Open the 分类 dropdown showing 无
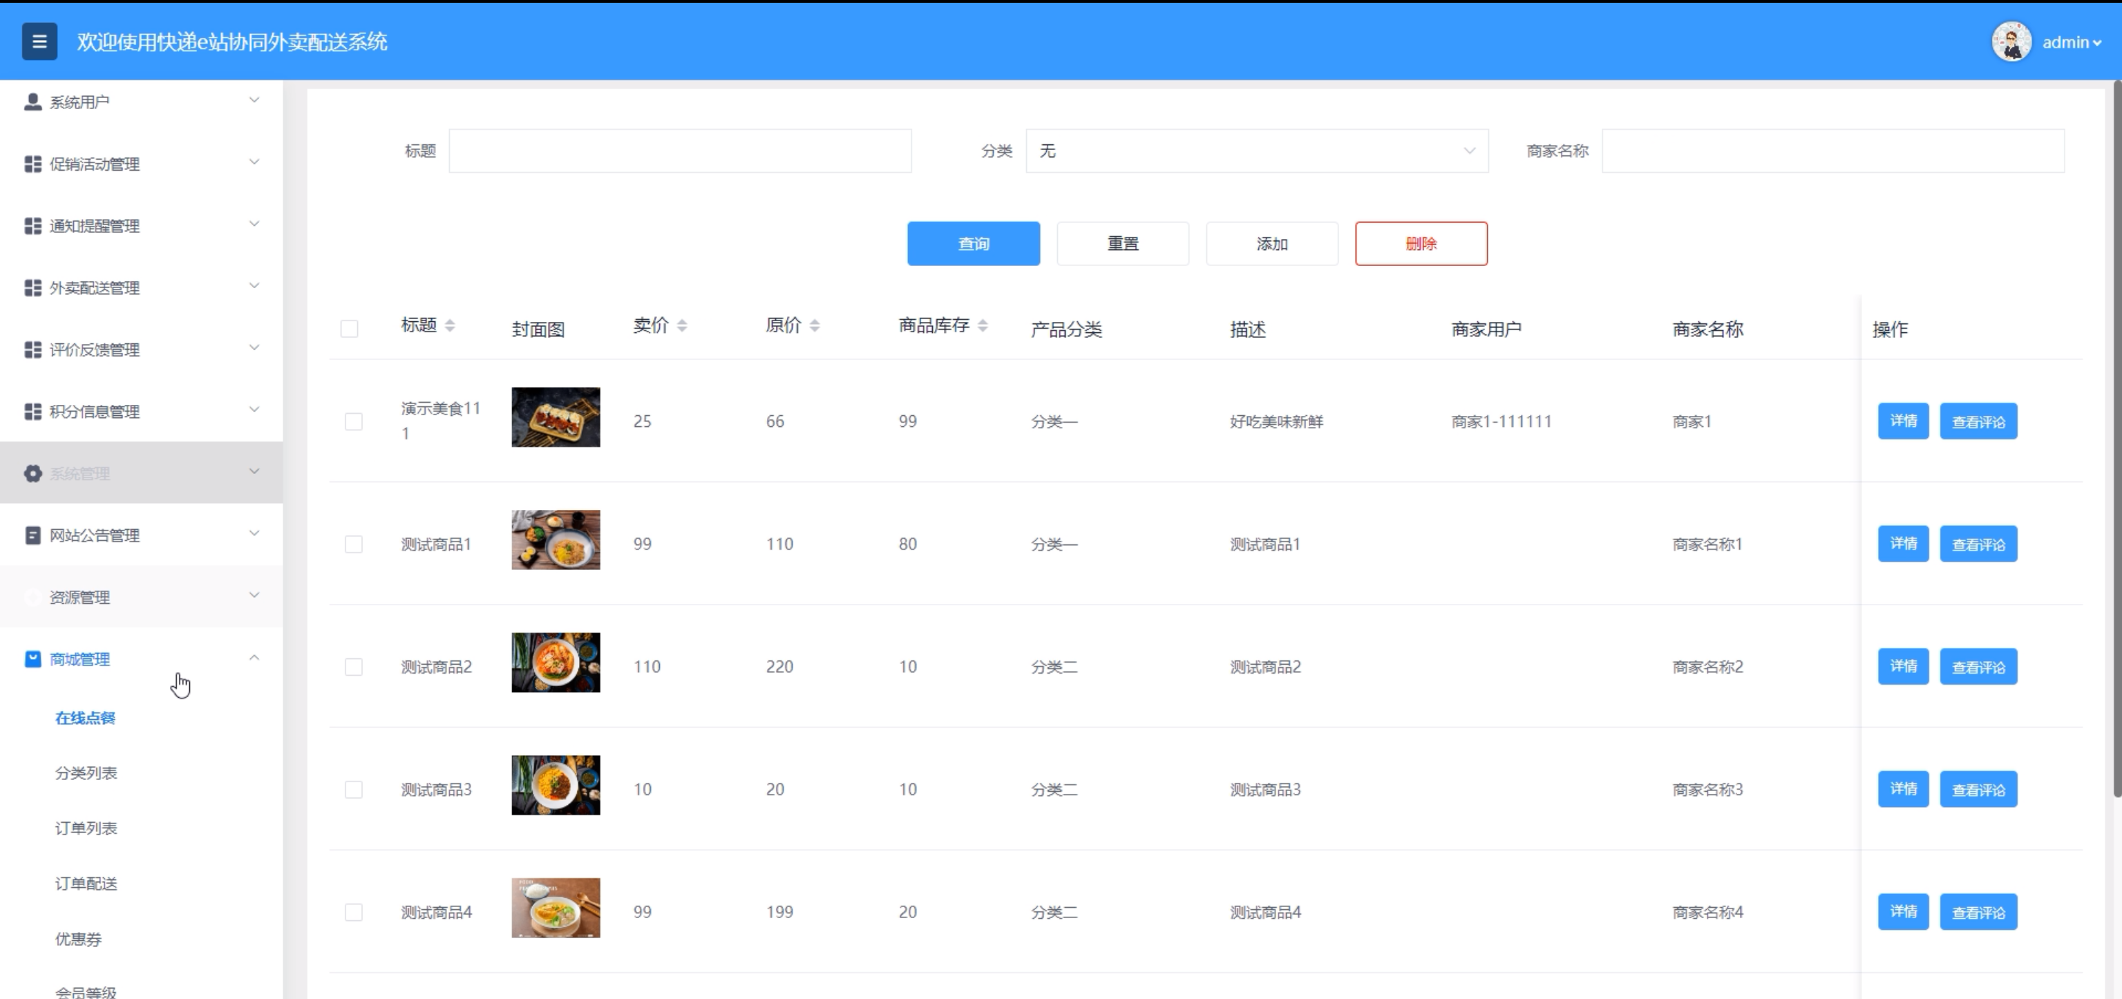This screenshot has width=2122, height=999. coord(1256,151)
